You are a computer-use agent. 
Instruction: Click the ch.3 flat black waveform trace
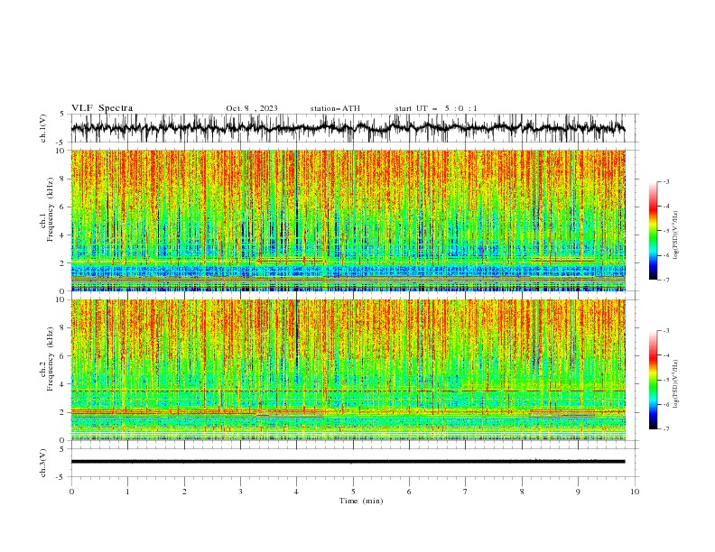[348, 462]
